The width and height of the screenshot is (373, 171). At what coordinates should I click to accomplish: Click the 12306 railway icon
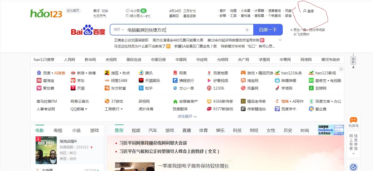click(x=209, y=88)
